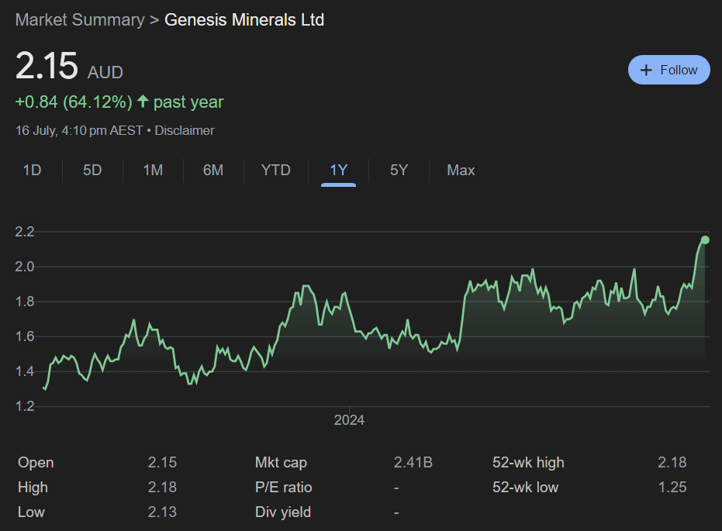
Task: Click the High label in stats
Action: coord(33,488)
